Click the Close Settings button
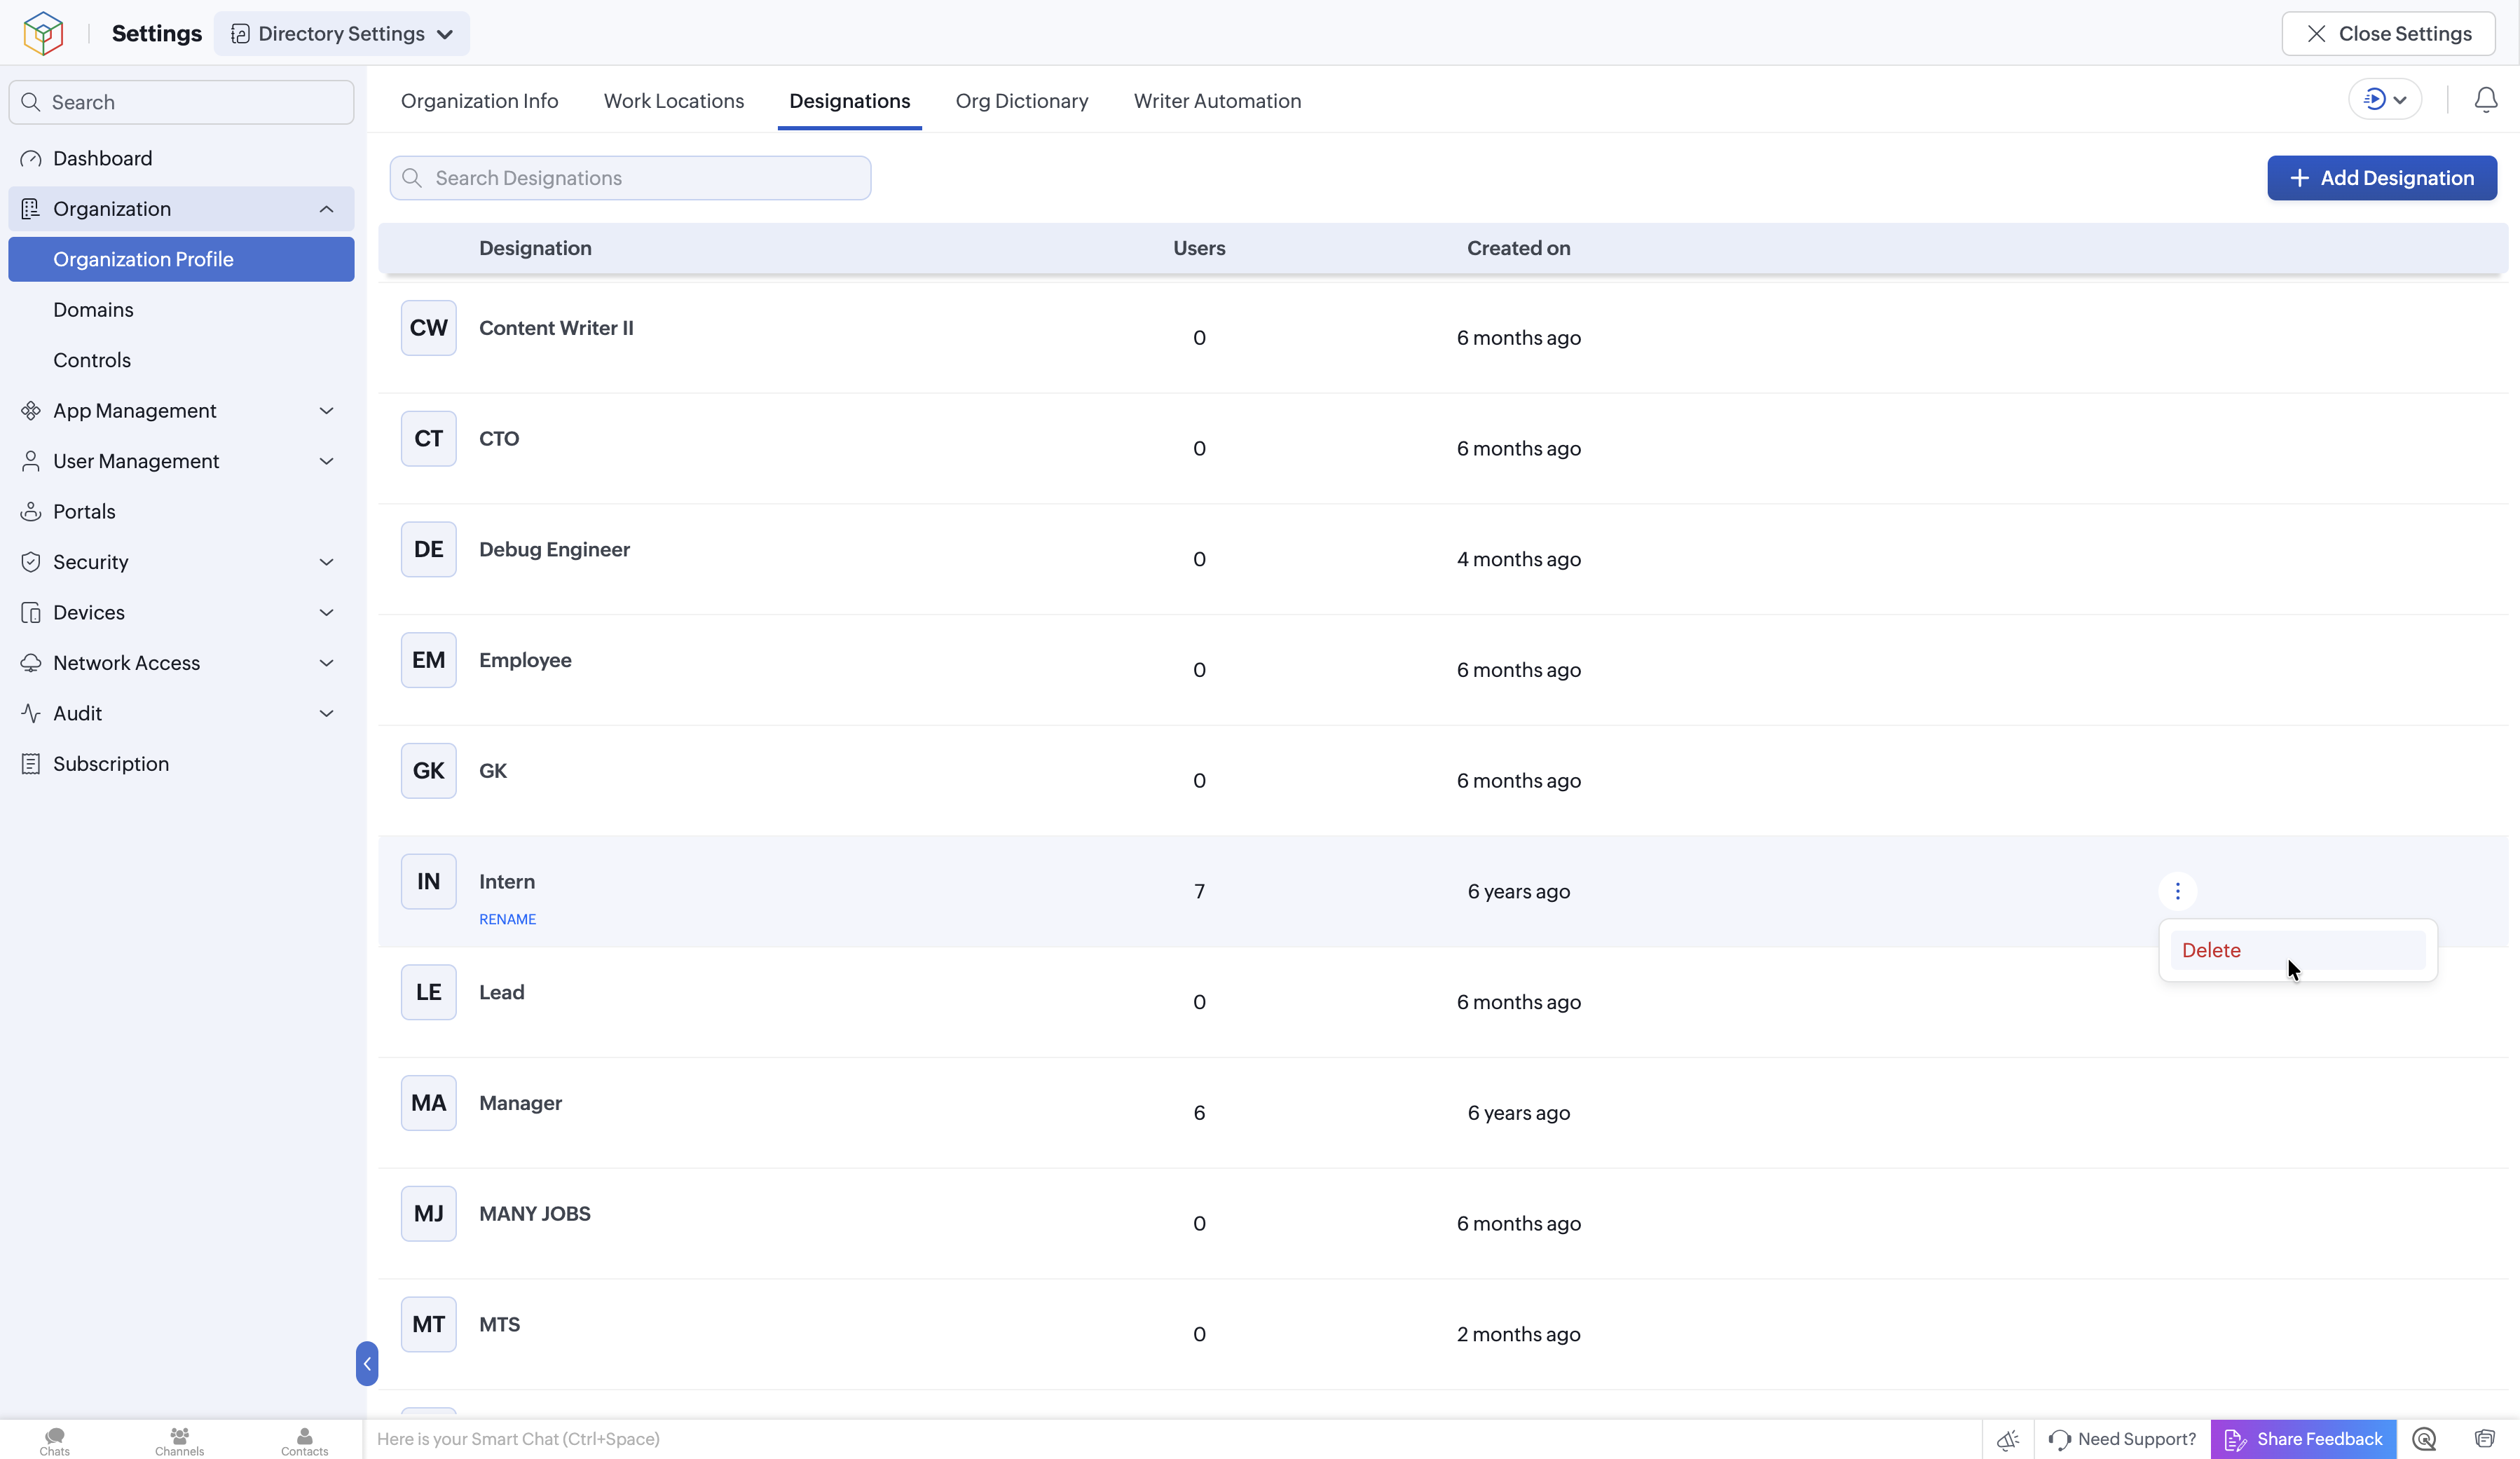2520x1459 pixels. pyautogui.click(x=2388, y=34)
